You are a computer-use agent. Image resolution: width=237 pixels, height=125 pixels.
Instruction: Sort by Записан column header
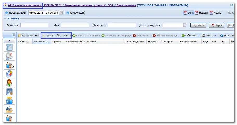coord(41,42)
